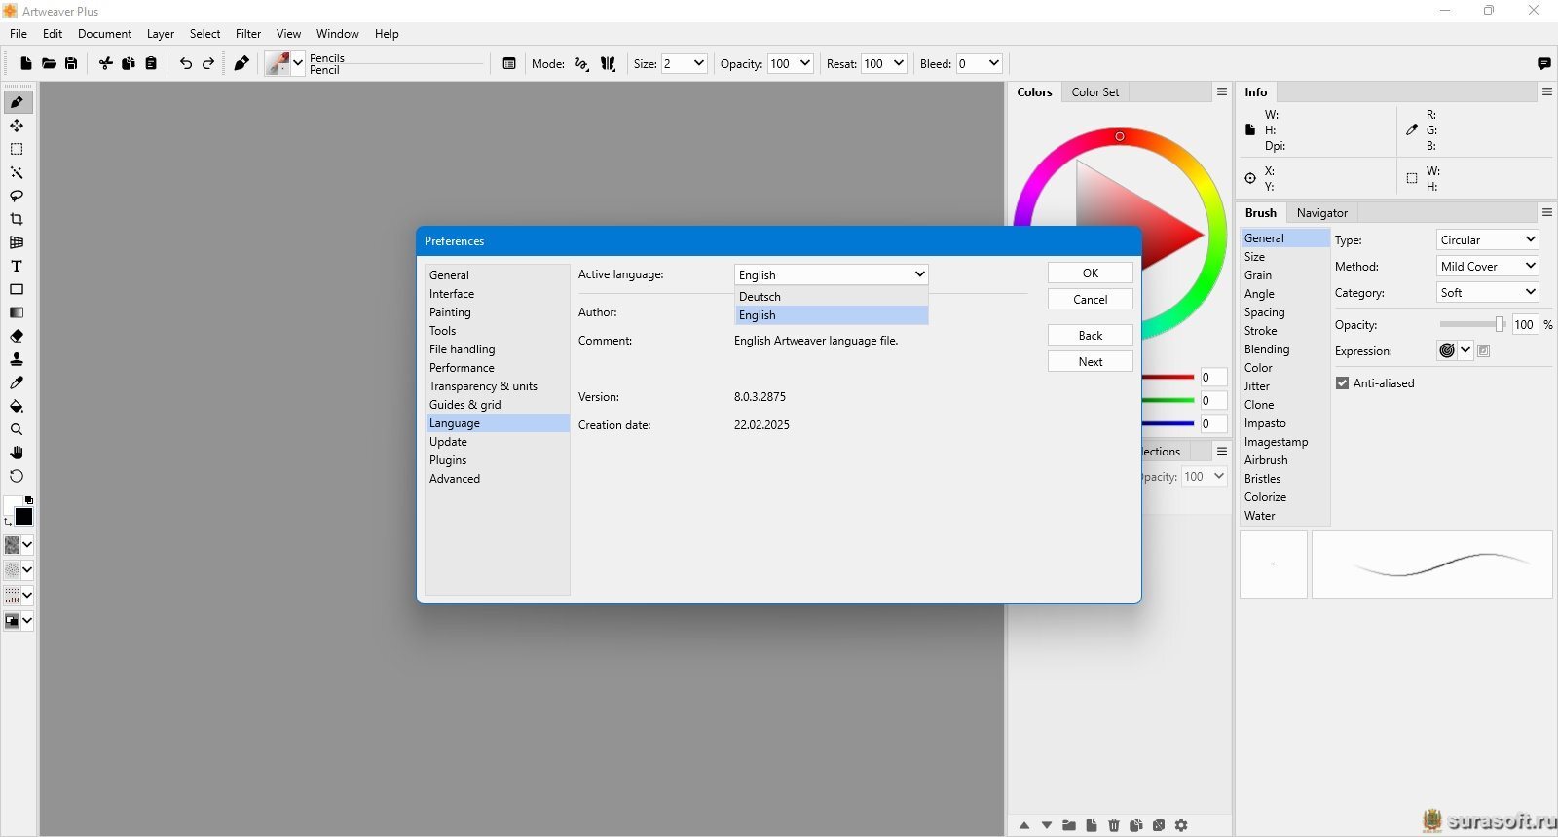Click the delete layer trash icon
Image resolution: width=1558 pixels, height=837 pixels.
[1114, 825]
